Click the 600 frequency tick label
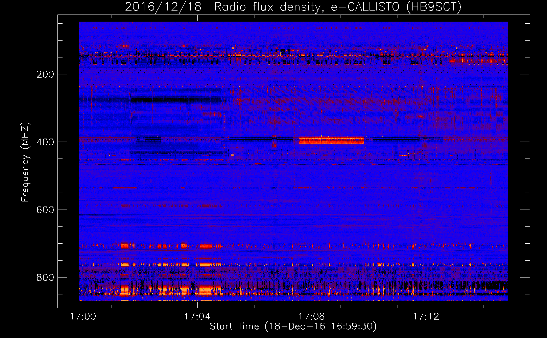 click(45, 210)
